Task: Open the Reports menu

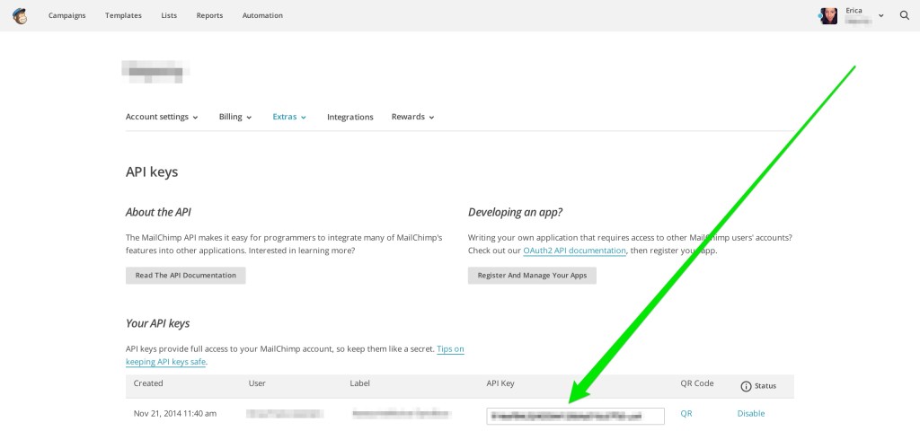Action: [209, 16]
